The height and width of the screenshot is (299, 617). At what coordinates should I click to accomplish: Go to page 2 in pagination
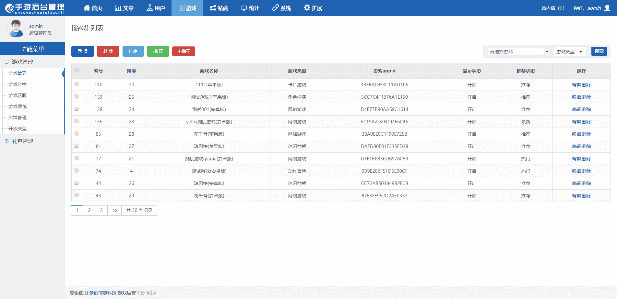click(89, 210)
